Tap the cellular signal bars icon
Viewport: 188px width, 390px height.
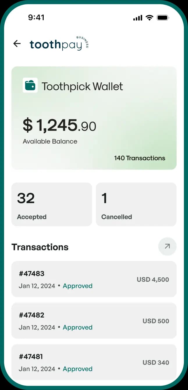pos(138,18)
